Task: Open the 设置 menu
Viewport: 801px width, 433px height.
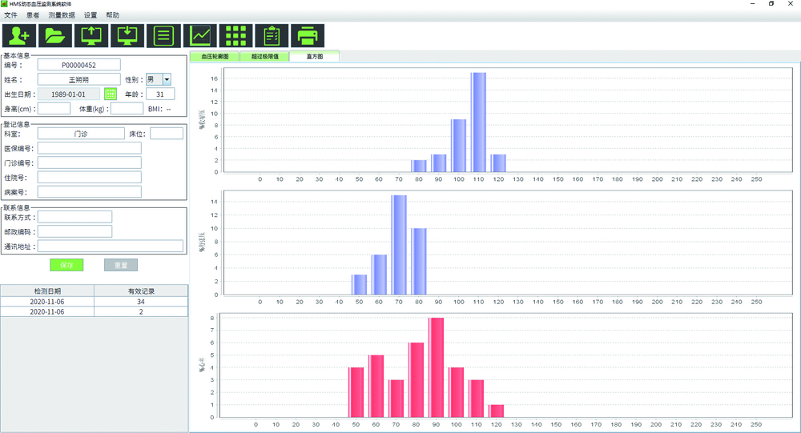Action: click(91, 15)
